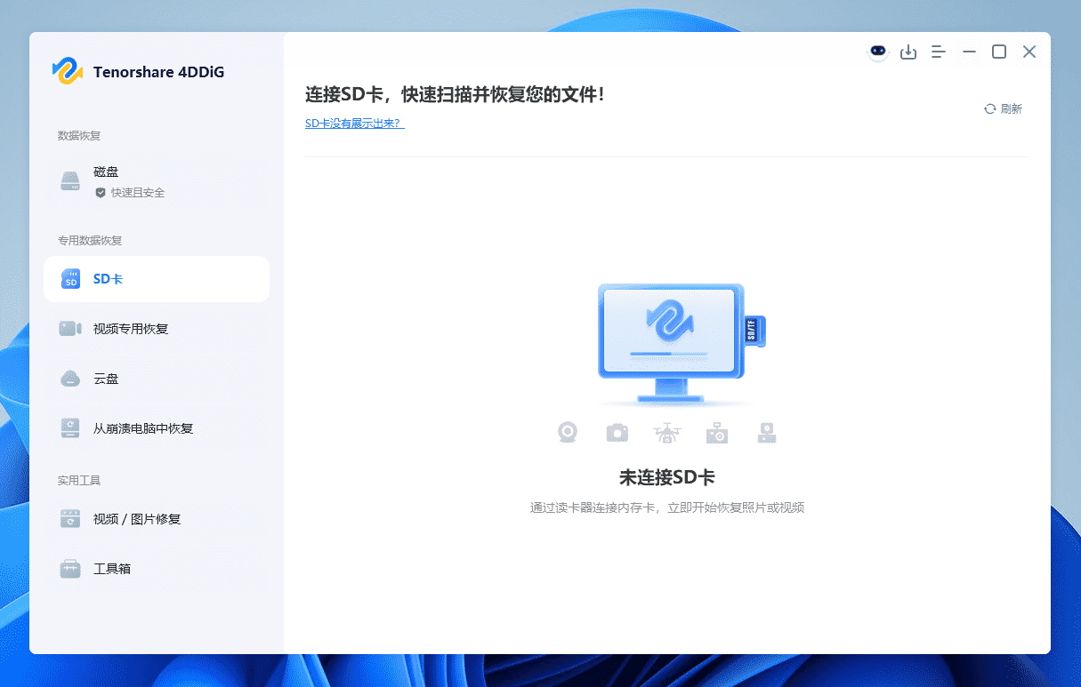Click the drone device icon
This screenshot has width=1081, height=687.
tap(666, 432)
